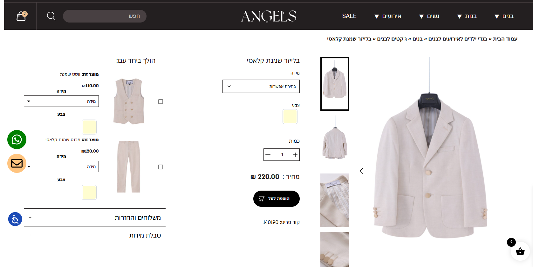This screenshot has width=533, height=268.
Task: Open the vest מידה size dropdown
Action: point(61,101)
